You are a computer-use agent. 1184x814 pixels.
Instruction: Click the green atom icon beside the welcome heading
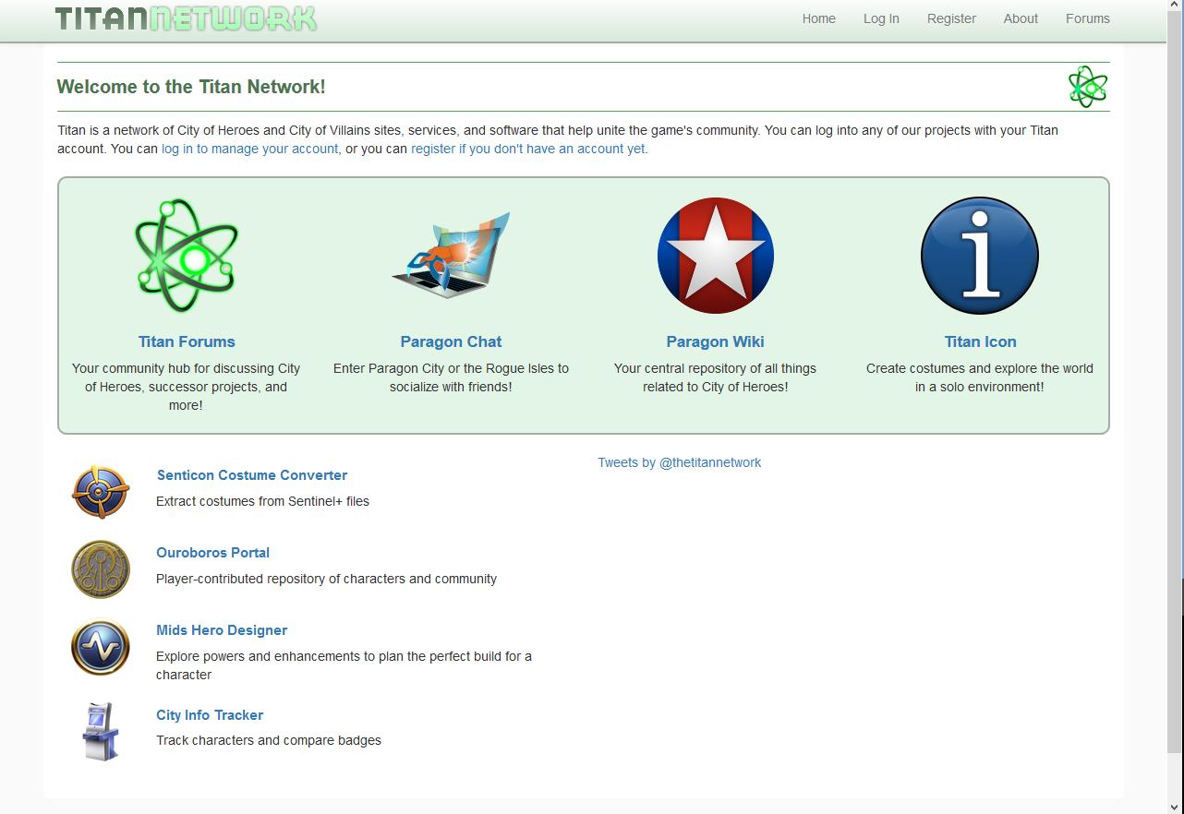pyautogui.click(x=1088, y=87)
